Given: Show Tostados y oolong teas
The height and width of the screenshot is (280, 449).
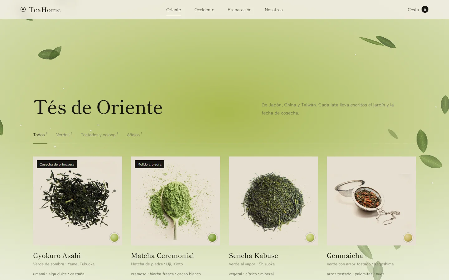Looking at the screenshot, I should 99,135.
